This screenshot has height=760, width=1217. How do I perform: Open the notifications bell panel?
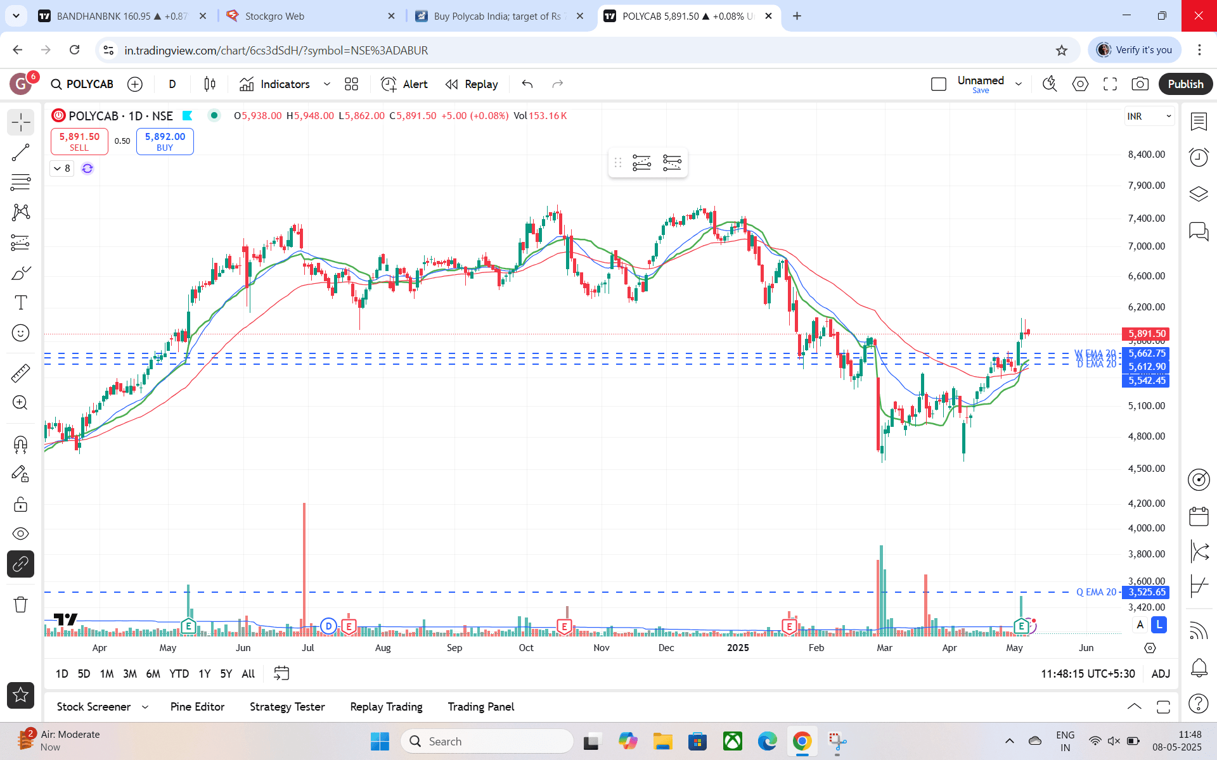coord(1199,668)
